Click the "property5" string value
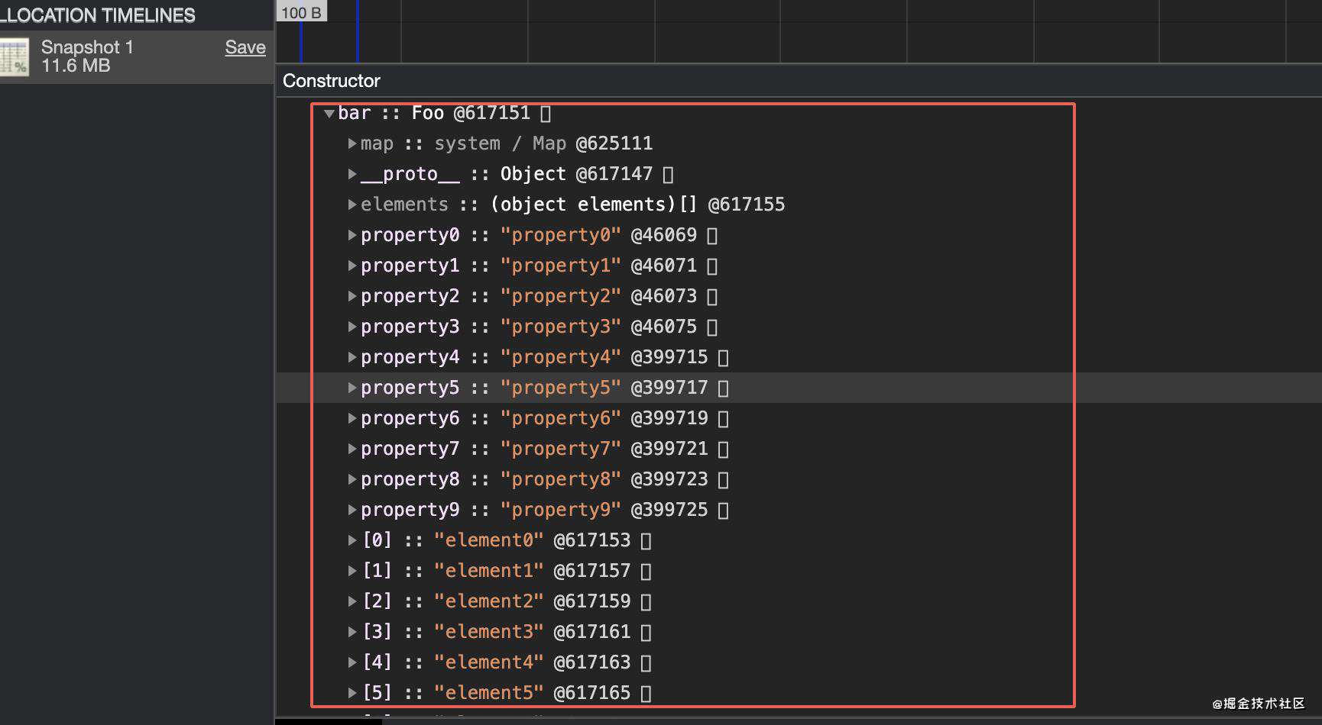This screenshot has height=725, width=1322. coord(561,388)
